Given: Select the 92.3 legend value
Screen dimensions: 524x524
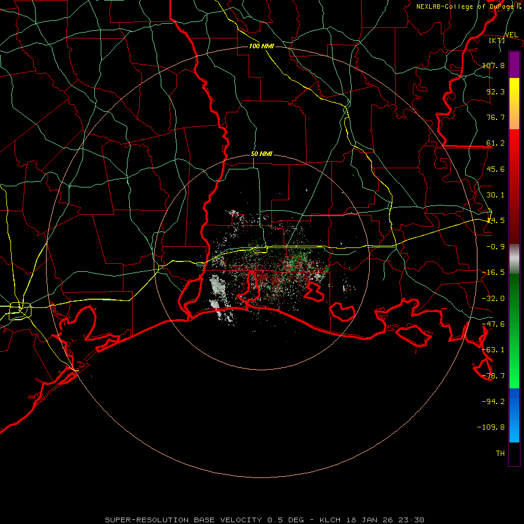Looking at the screenshot, I should pyautogui.click(x=495, y=91).
